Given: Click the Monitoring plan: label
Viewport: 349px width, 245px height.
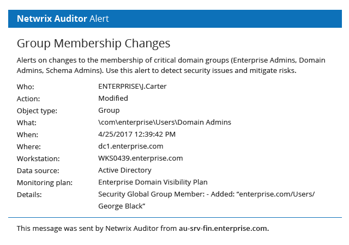Looking at the screenshot, I should coord(45,182).
